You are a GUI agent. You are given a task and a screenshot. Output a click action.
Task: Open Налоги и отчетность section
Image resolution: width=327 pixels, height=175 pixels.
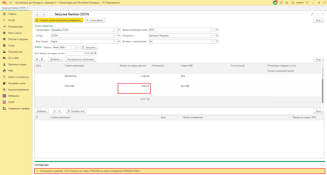(18, 77)
